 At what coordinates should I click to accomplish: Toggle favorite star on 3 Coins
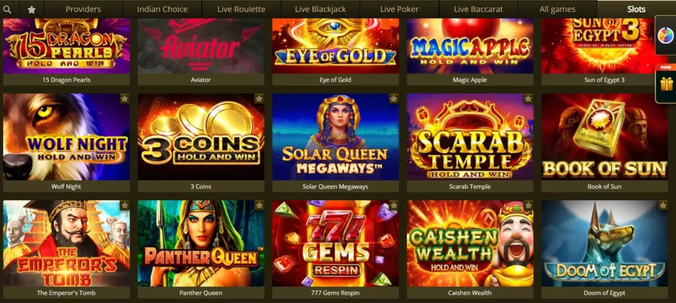tap(259, 99)
